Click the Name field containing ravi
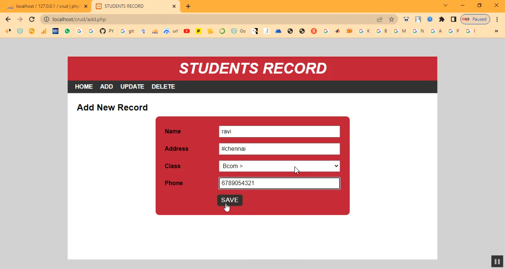505x269 pixels. click(279, 132)
